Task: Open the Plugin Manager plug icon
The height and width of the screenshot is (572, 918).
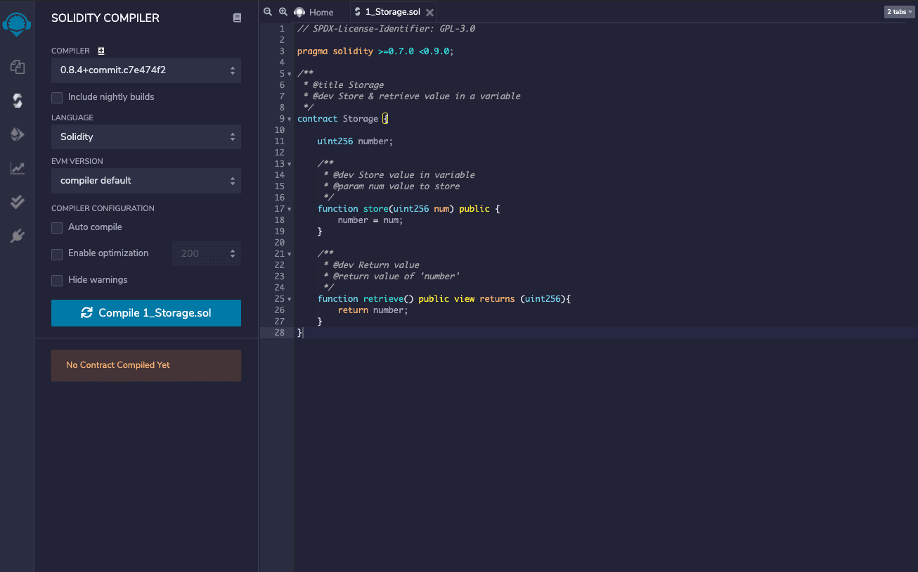Action: (18, 236)
